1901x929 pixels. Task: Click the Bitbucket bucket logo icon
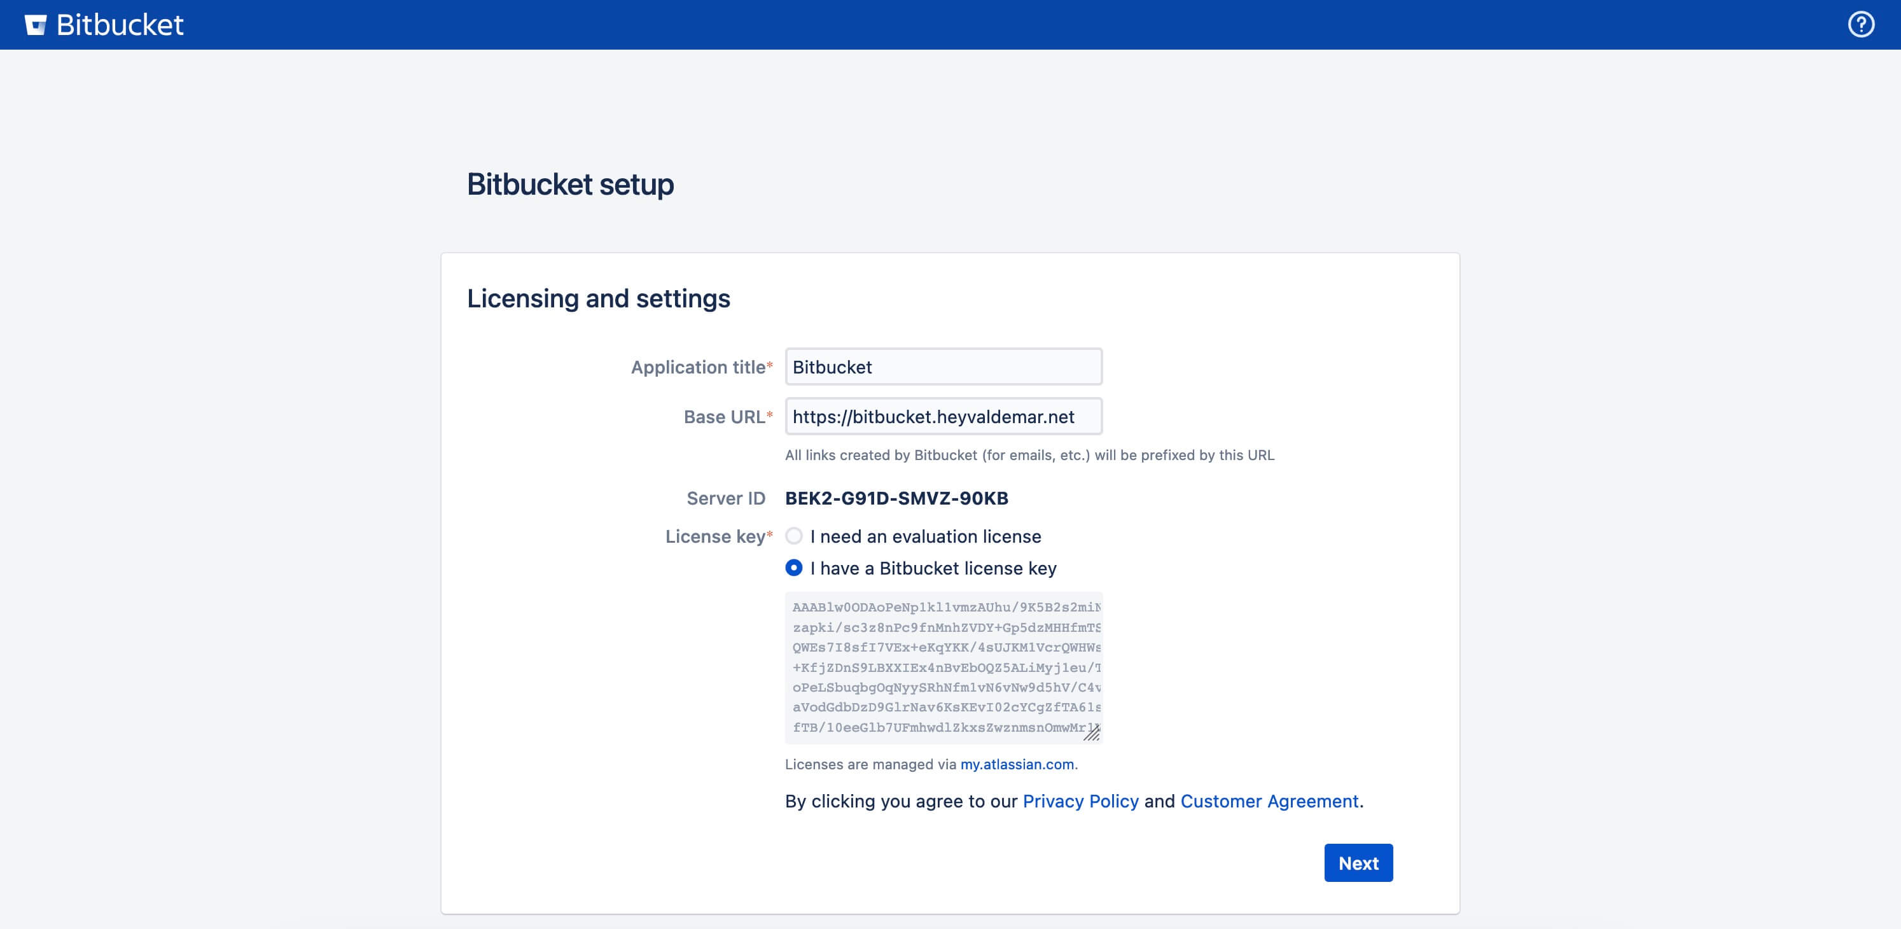[36, 25]
